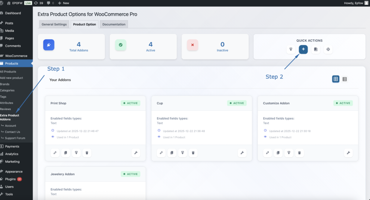Switch to grid view layout
This screenshot has width=370, height=200.
coord(336,79)
